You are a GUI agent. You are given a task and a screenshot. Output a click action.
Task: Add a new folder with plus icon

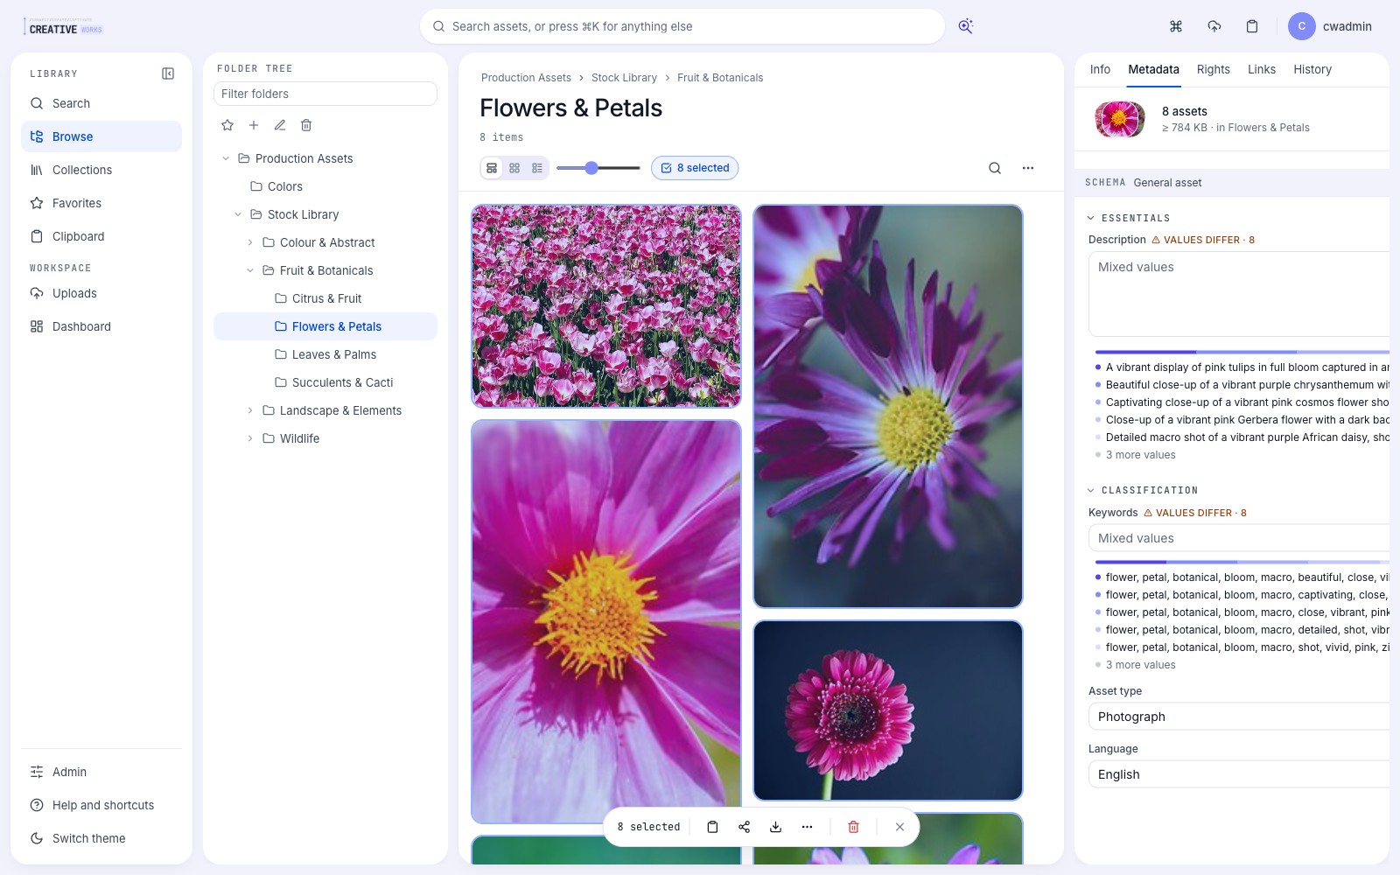pyautogui.click(x=254, y=125)
